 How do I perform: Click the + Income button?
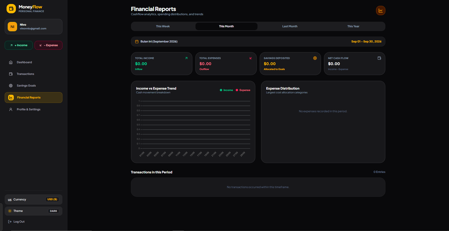coord(19,45)
